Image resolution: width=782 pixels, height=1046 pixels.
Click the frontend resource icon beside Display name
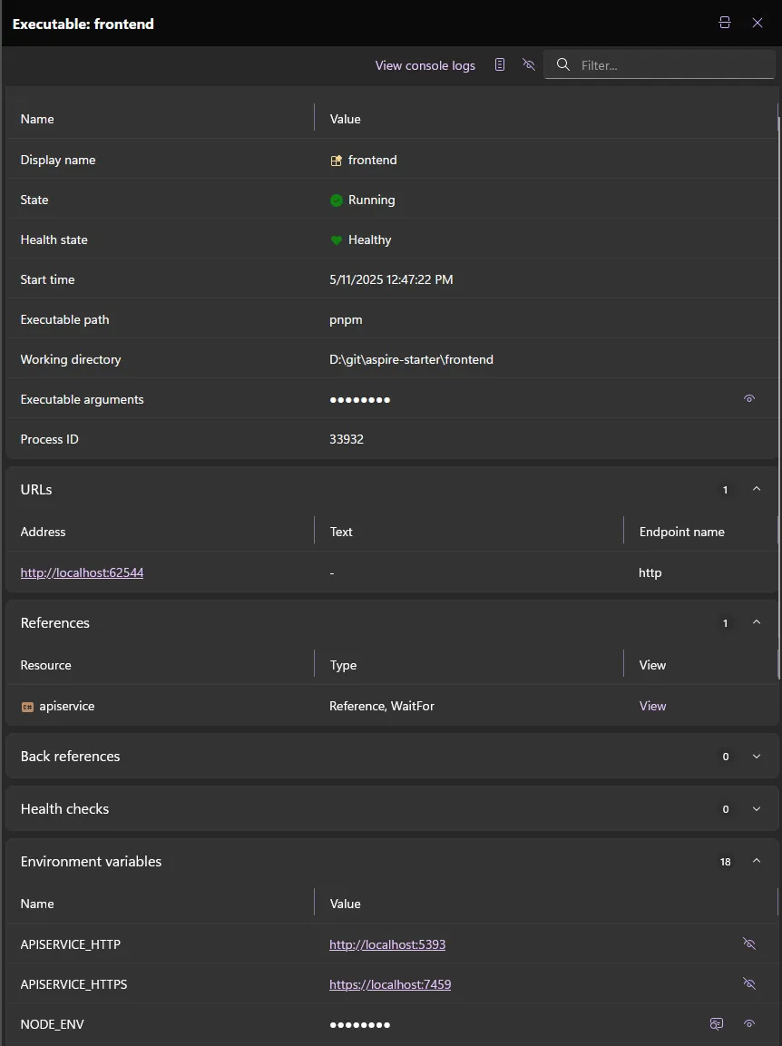point(335,160)
